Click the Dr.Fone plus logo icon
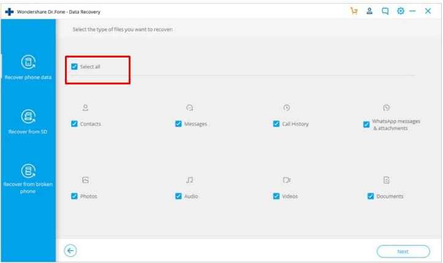The width and height of the screenshot is (443, 263). [x=9, y=12]
